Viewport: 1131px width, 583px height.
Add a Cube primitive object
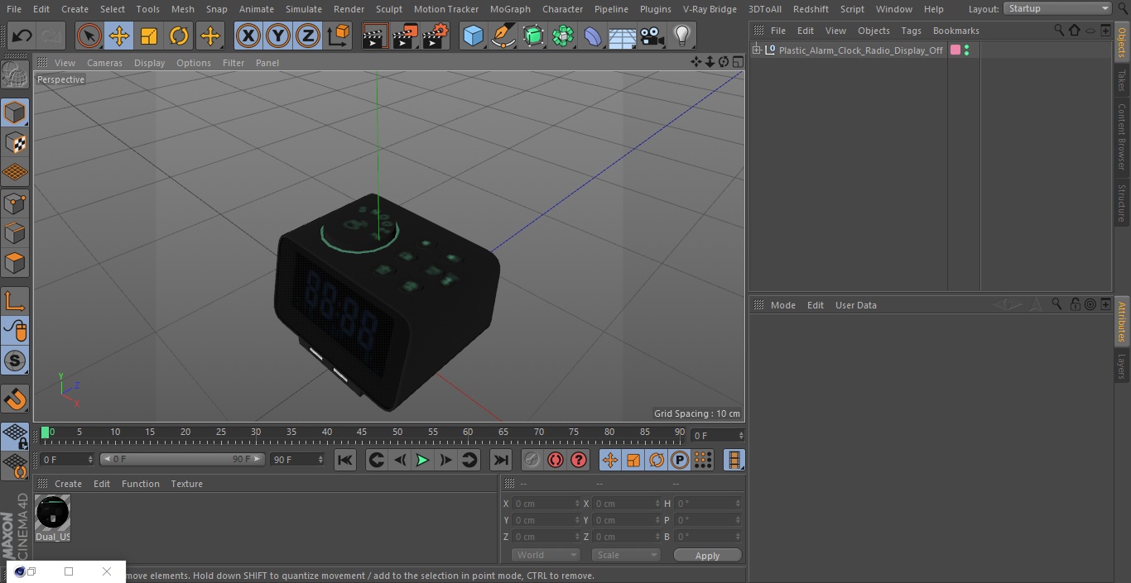[x=473, y=36]
